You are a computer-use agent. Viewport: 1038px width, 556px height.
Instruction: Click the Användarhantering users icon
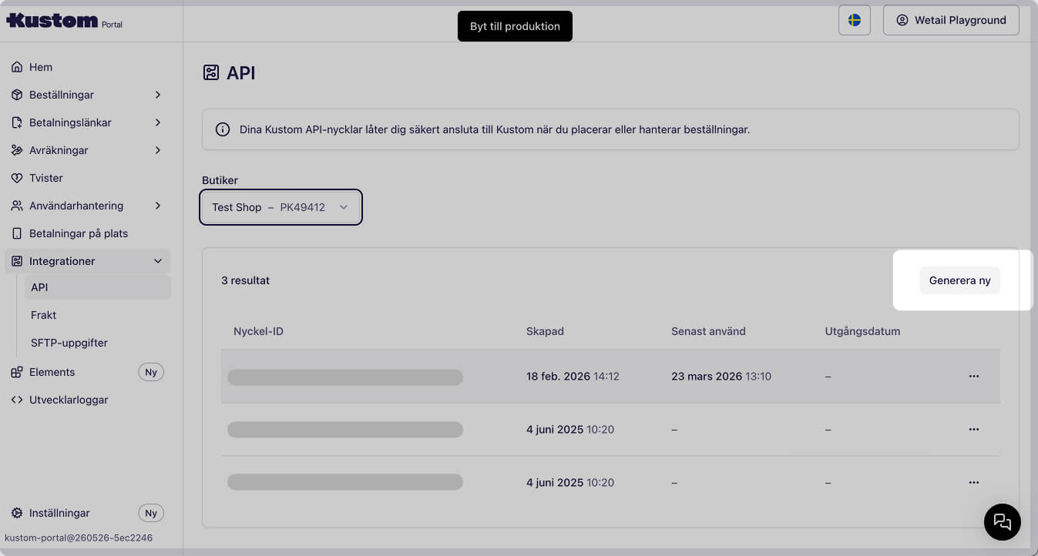point(17,206)
